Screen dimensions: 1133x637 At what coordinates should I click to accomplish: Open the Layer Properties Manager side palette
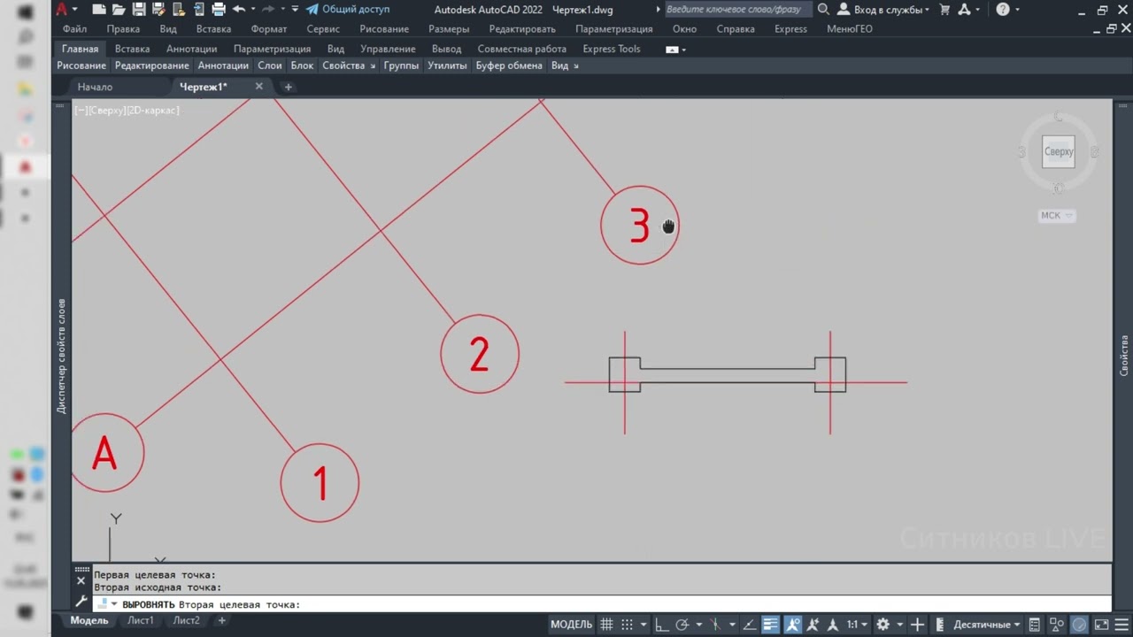[x=62, y=356]
